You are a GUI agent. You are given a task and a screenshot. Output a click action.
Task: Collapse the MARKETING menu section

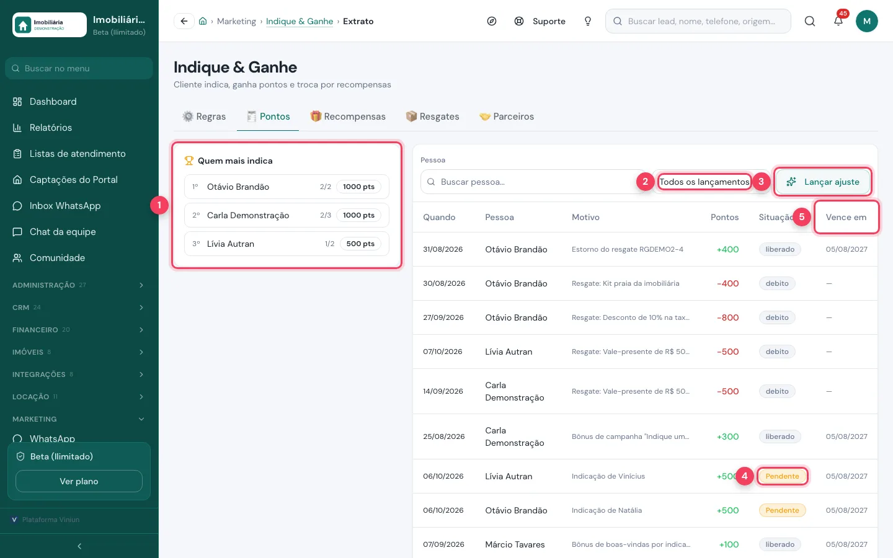pyautogui.click(x=79, y=419)
